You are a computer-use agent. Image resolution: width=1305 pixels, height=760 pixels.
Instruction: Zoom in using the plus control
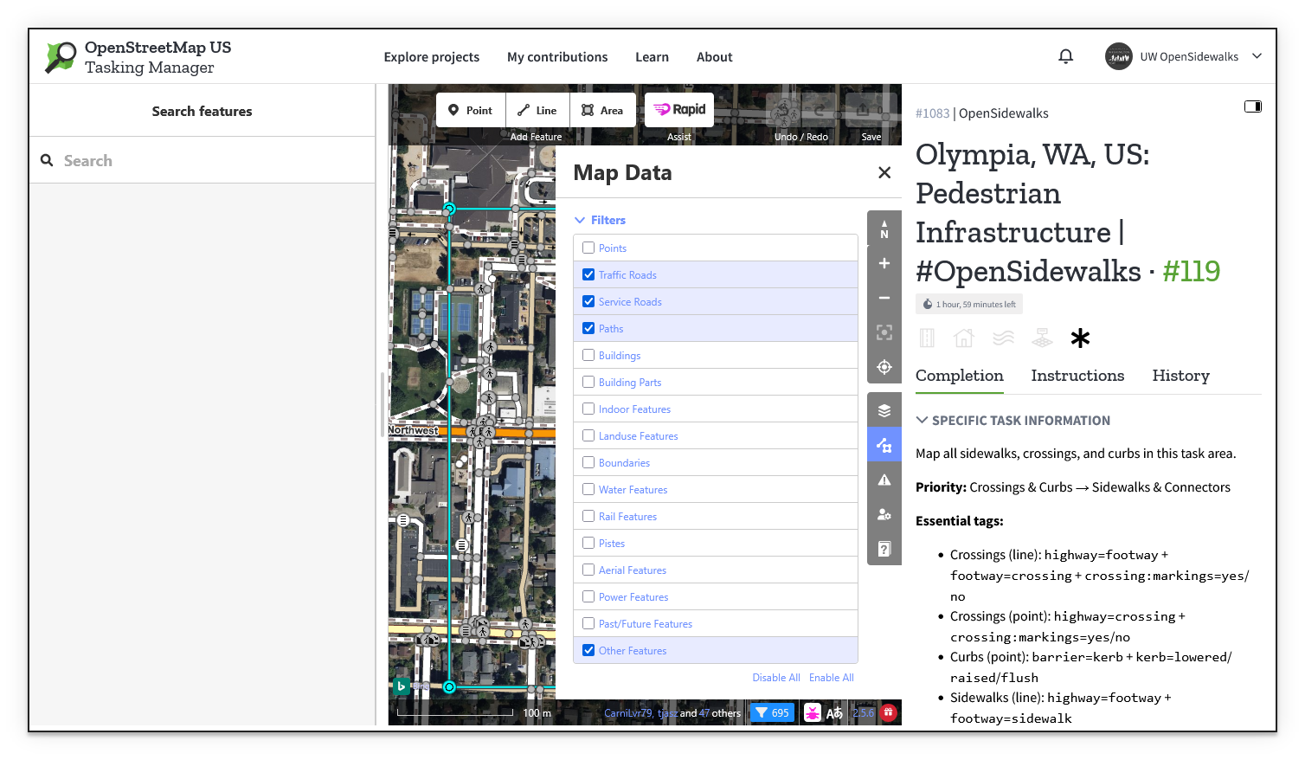pyautogui.click(x=884, y=263)
